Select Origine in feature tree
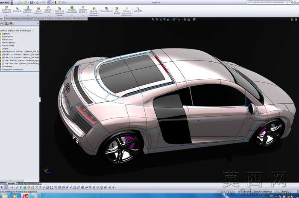The height and width of the screenshot is (198, 299). point(5,49)
